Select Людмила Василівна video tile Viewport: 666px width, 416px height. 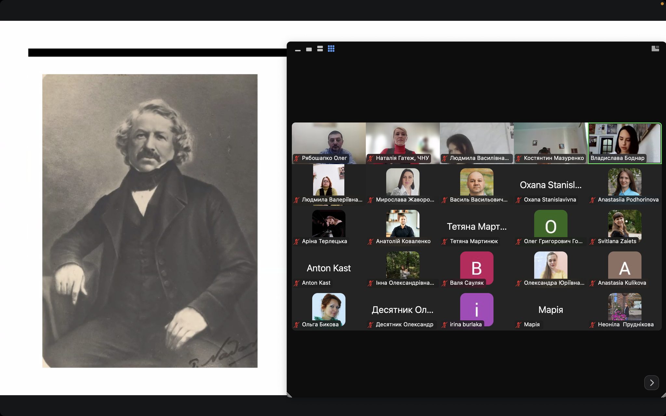[x=477, y=143]
